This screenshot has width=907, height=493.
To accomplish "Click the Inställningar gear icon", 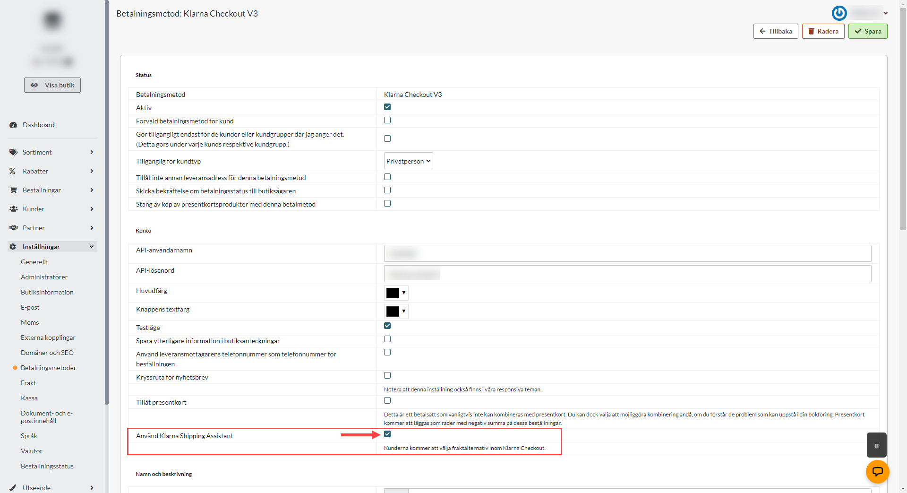I will pos(13,247).
